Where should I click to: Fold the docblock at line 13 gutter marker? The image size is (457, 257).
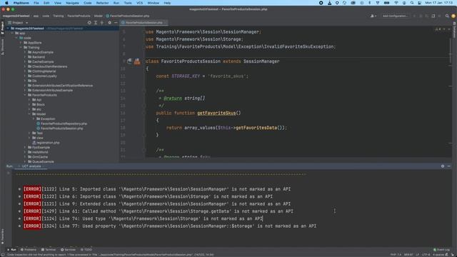click(144, 91)
